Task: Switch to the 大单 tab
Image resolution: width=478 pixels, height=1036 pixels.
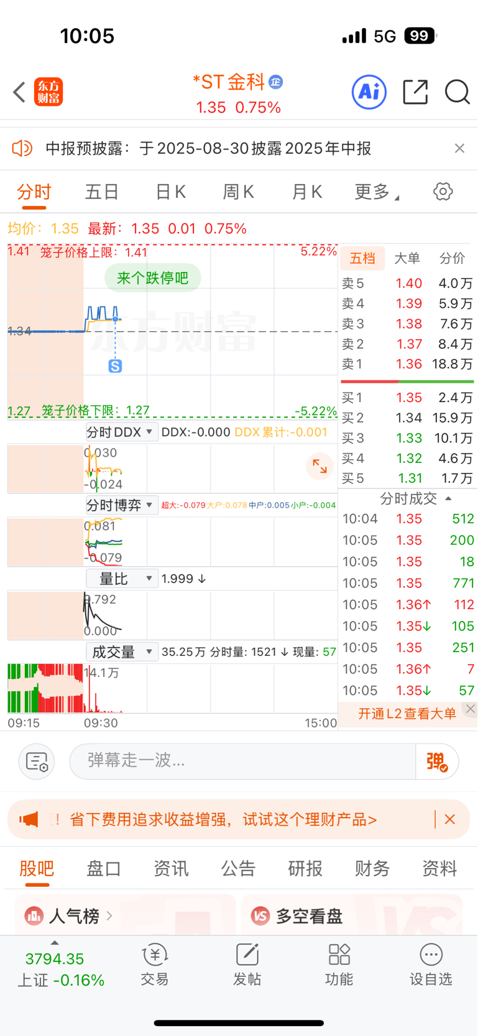Action: tap(407, 258)
